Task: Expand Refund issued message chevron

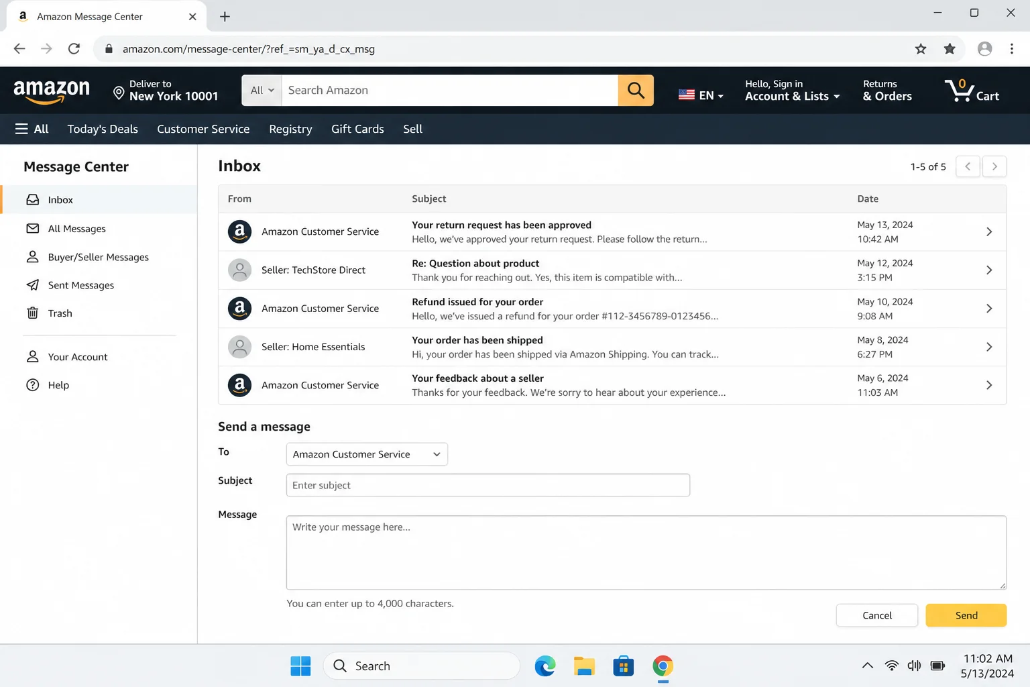Action: click(989, 309)
